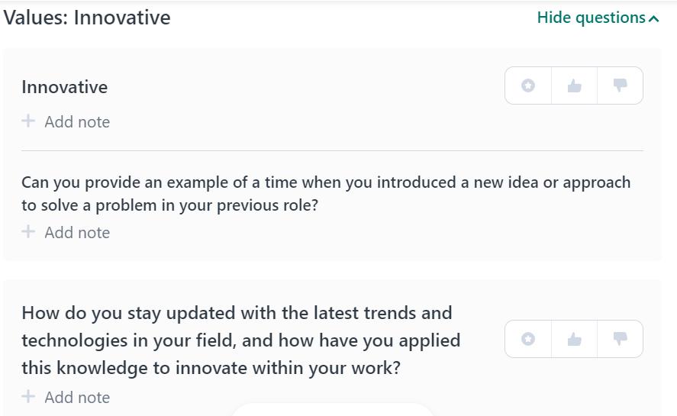Viewport: 677px width, 416px height.
Task: Click the question about staying updated with trends
Action: 240,340
